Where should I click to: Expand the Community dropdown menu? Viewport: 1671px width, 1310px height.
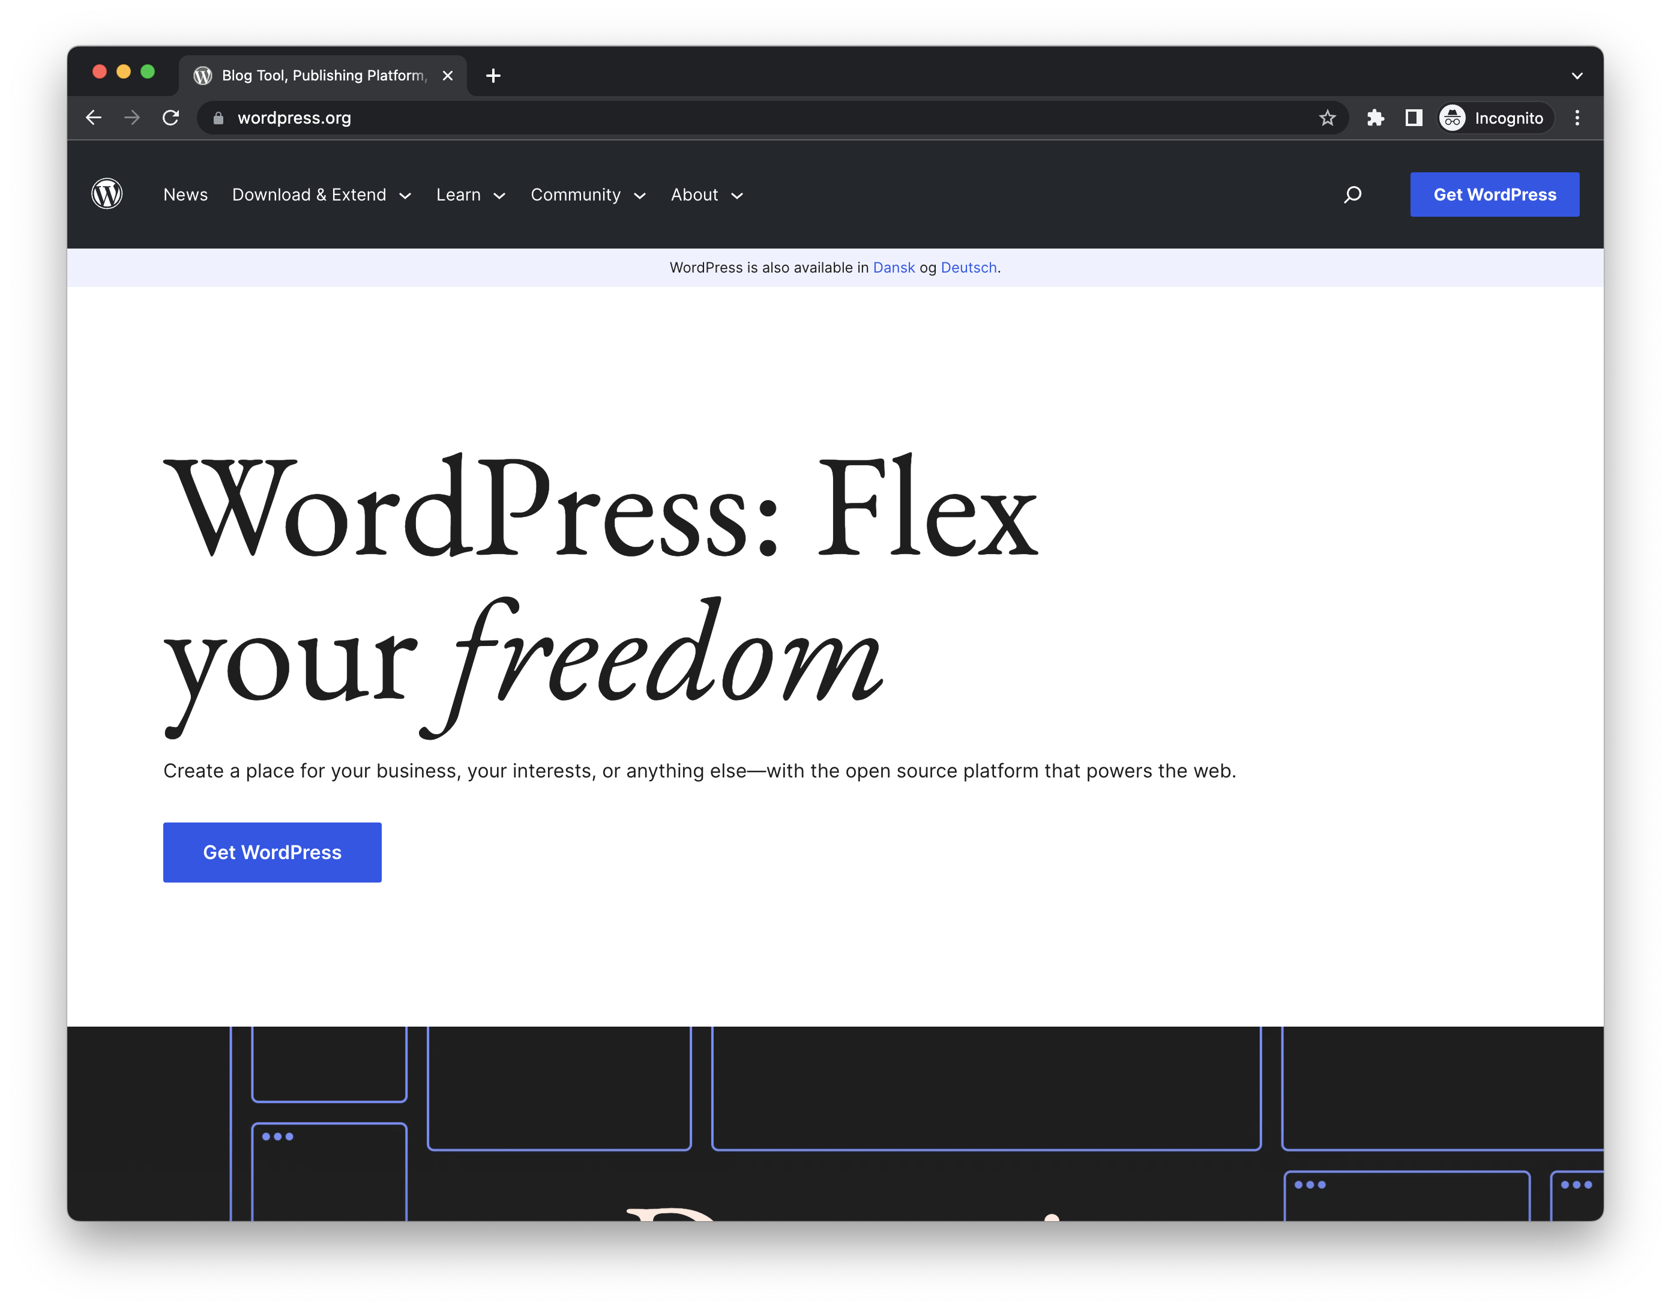(x=588, y=195)
